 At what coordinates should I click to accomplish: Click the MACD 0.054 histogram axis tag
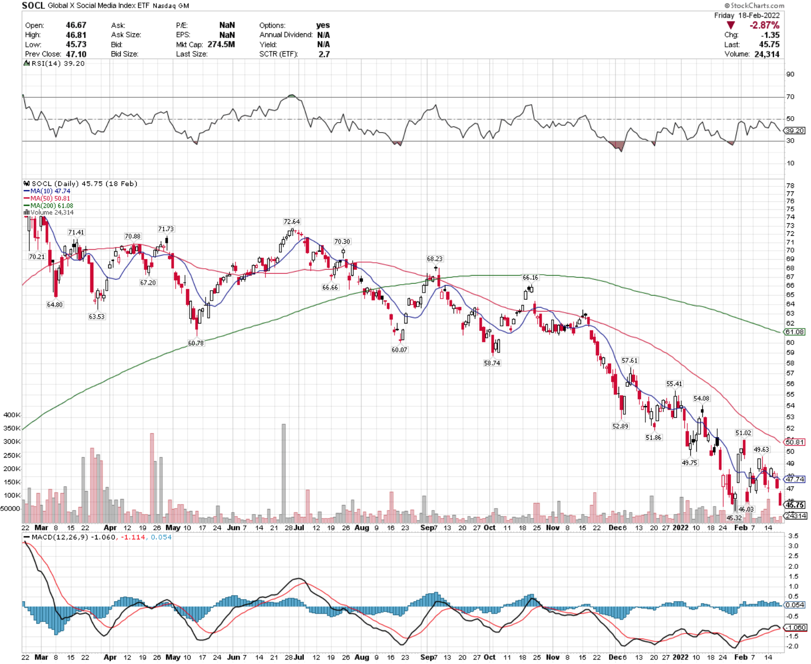[795, 605]
